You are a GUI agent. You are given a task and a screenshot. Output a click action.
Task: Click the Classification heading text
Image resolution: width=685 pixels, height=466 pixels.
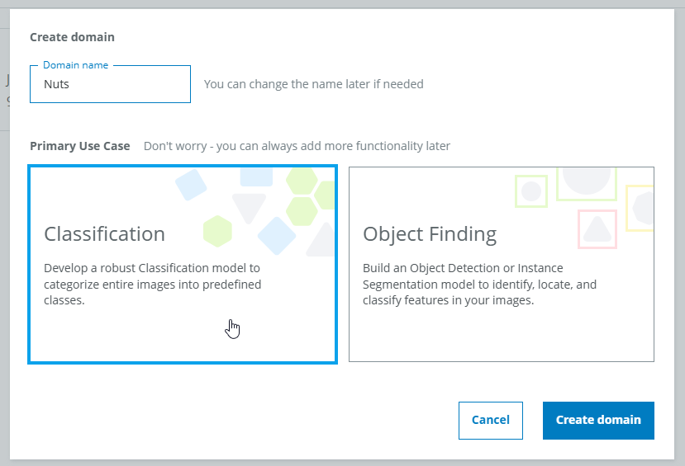tap(104, 234)
